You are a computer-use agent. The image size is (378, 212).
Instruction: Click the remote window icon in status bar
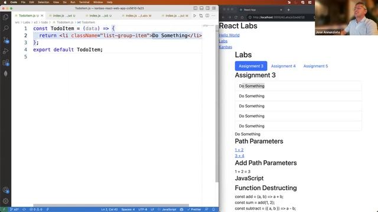pos(4,210)
